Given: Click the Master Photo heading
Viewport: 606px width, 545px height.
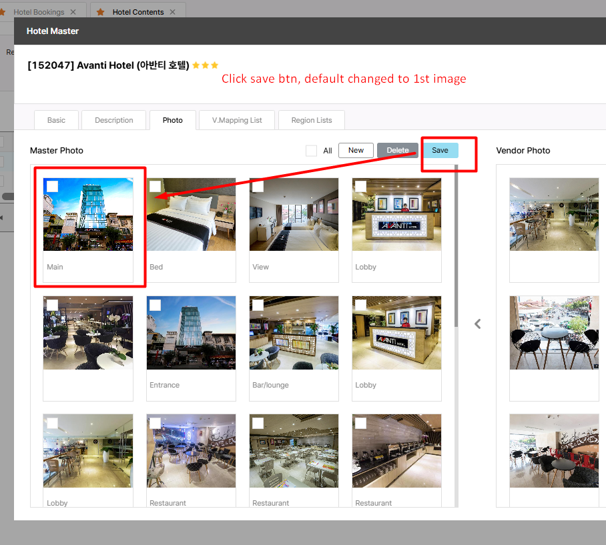Looking at the screenshot, I should point(57,151).
